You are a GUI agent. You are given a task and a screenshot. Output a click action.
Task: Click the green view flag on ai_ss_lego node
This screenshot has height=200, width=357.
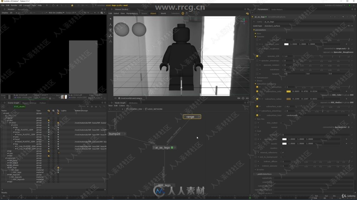click(172, 147)
